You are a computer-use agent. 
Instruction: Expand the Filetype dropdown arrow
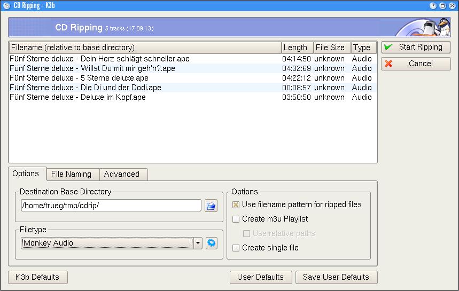point(198,243)
